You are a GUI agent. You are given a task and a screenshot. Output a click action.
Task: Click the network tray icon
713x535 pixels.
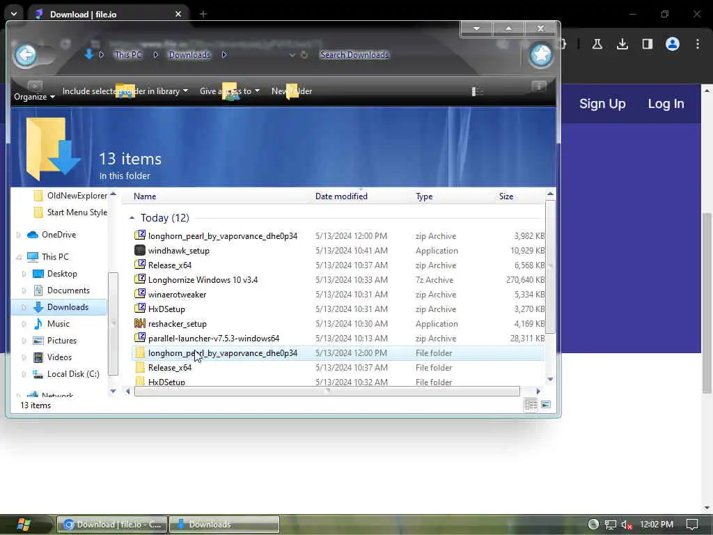(610, 525)
